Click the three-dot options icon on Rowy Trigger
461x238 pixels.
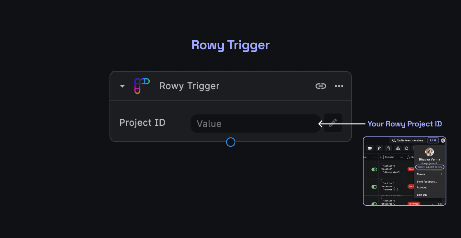pos(339,86)
